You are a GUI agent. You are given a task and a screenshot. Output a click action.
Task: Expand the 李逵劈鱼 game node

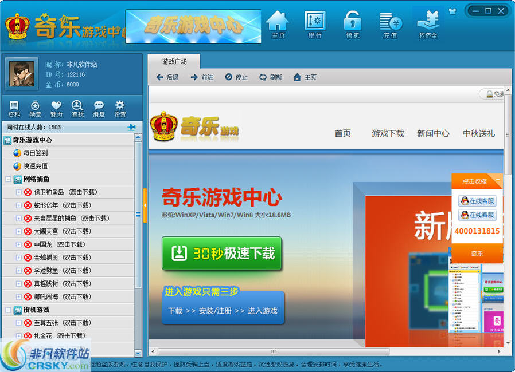pos(19,271)
